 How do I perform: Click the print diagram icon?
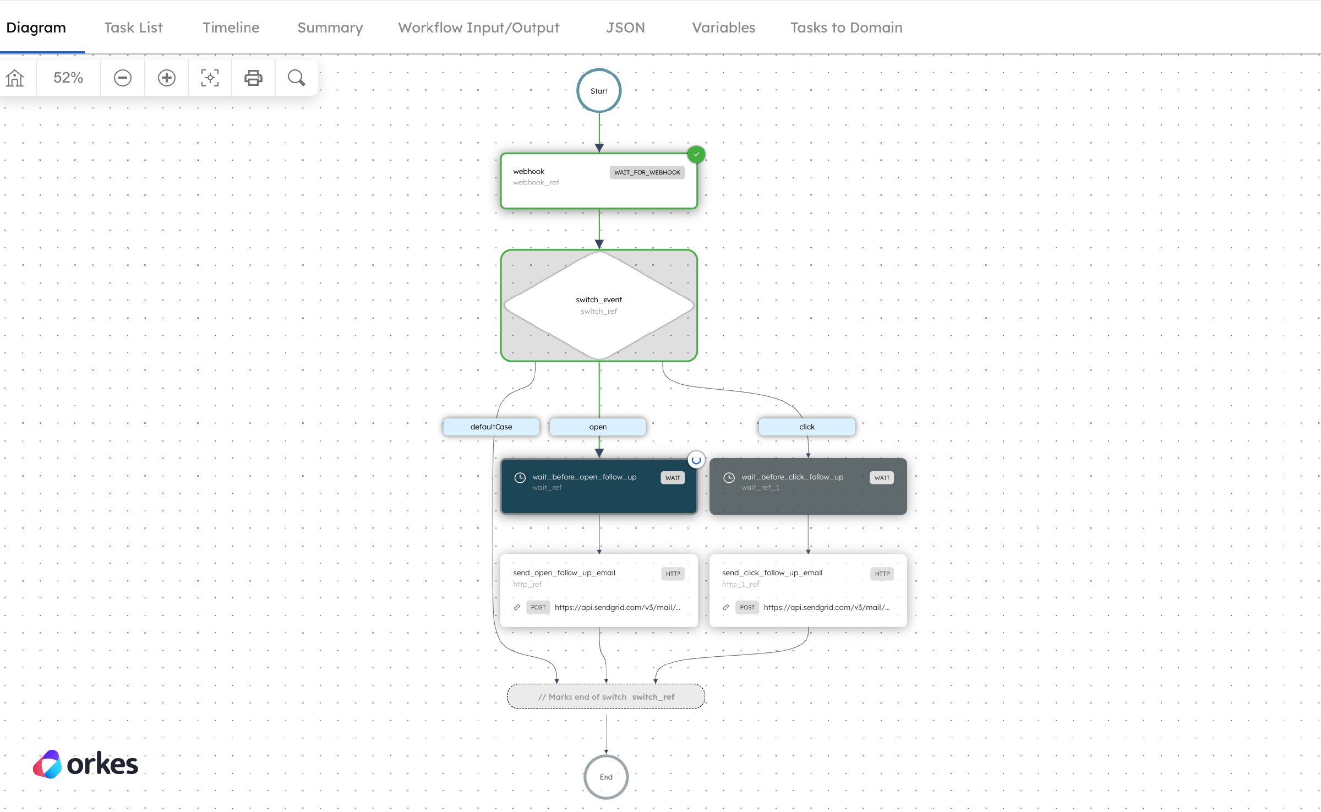[253, 78]
